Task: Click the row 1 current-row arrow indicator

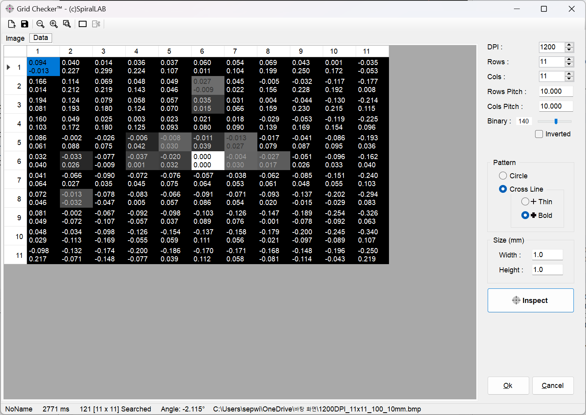Action: [9, 67]
